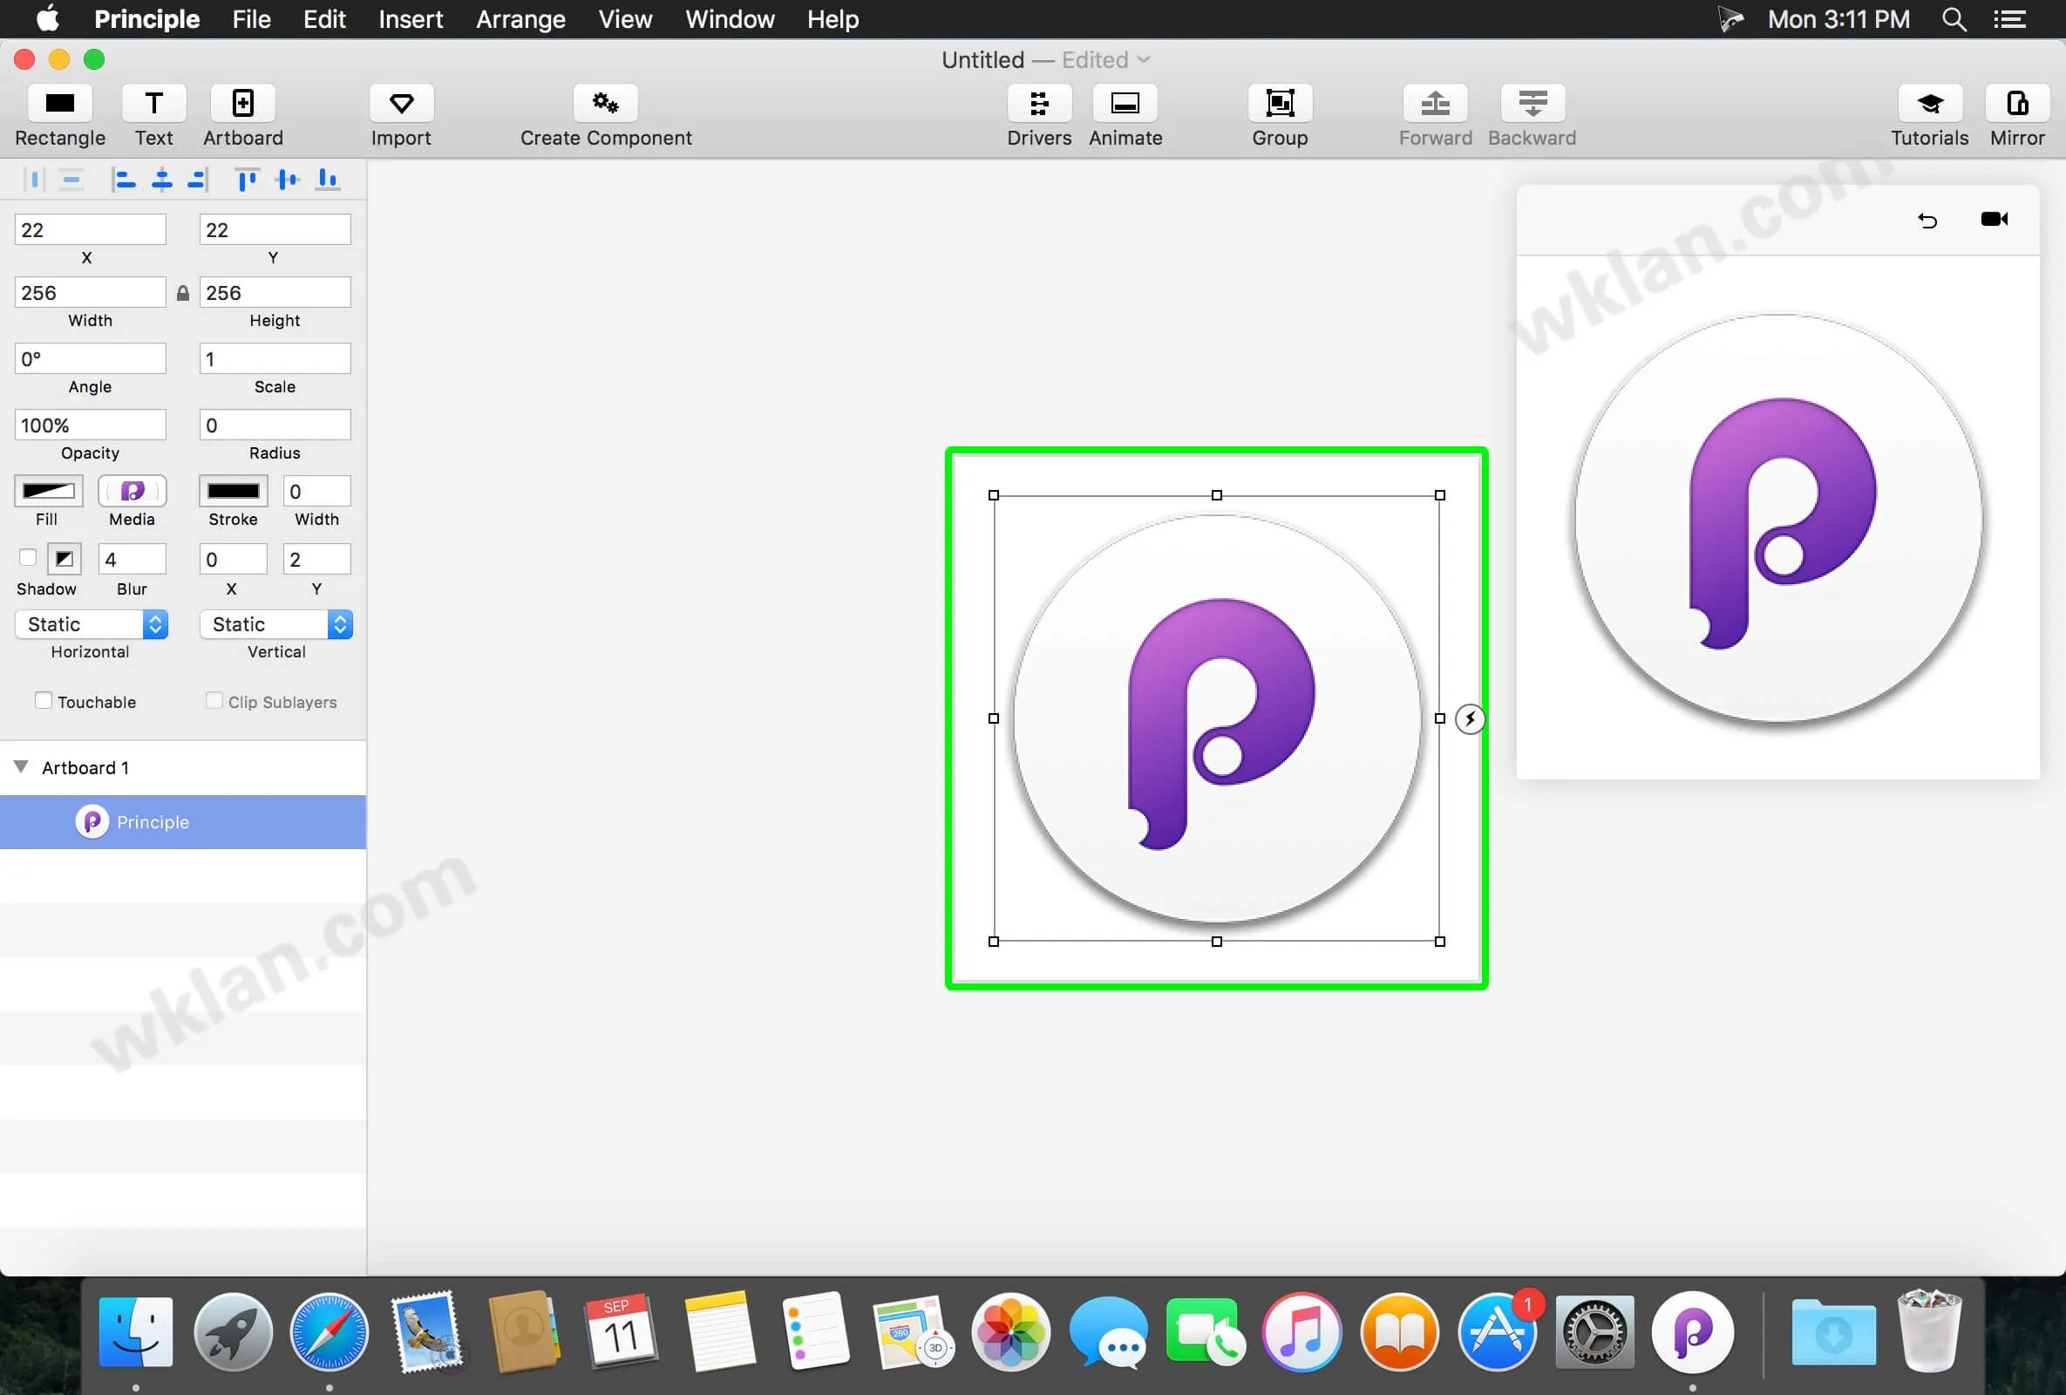The width and height of the screenshot is (2066, 1395).
Task: Click the distribute horizontally icon
Action: point(34,180)
